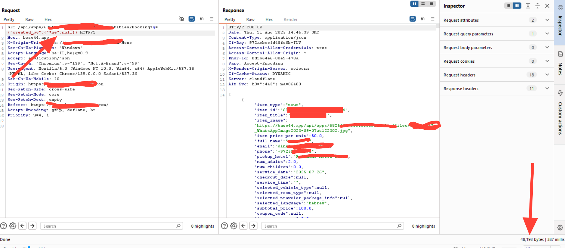
Task: Toggle \n line break display in Response
Action: pos(423,19)
